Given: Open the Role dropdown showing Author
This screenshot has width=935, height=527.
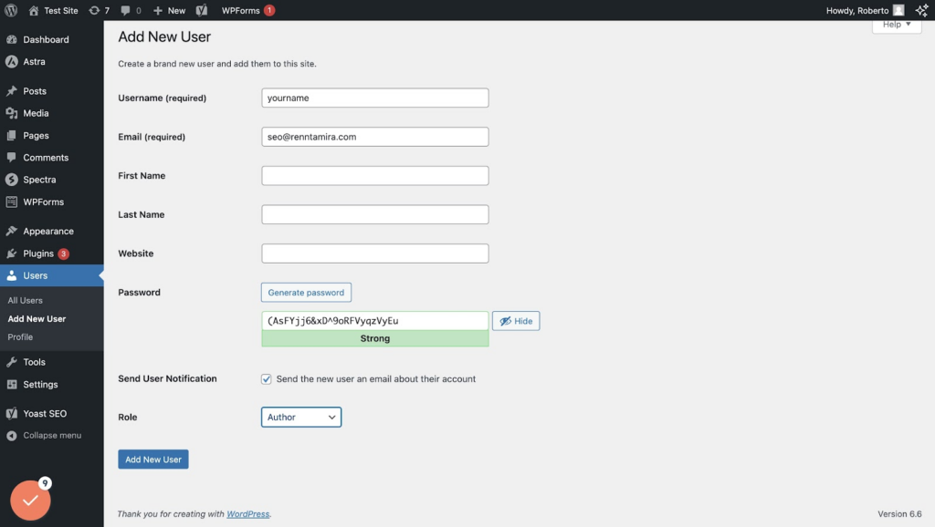Looking at the screenshot, I should (x=301, y=417).
